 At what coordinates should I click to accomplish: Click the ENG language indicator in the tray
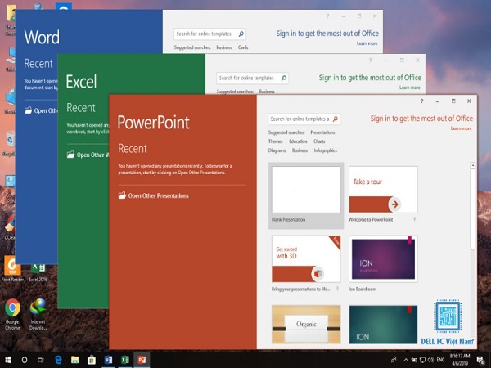440,360
